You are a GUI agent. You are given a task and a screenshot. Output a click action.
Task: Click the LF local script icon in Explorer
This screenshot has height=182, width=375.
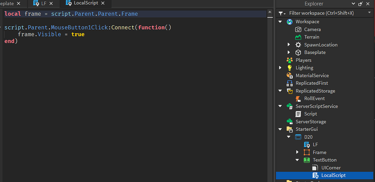tap(307, 144)
